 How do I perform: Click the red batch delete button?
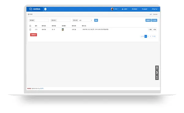(x=33, y=35)
